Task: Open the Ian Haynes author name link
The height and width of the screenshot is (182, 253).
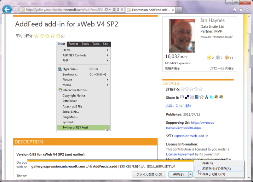Action: coord(212,20)
